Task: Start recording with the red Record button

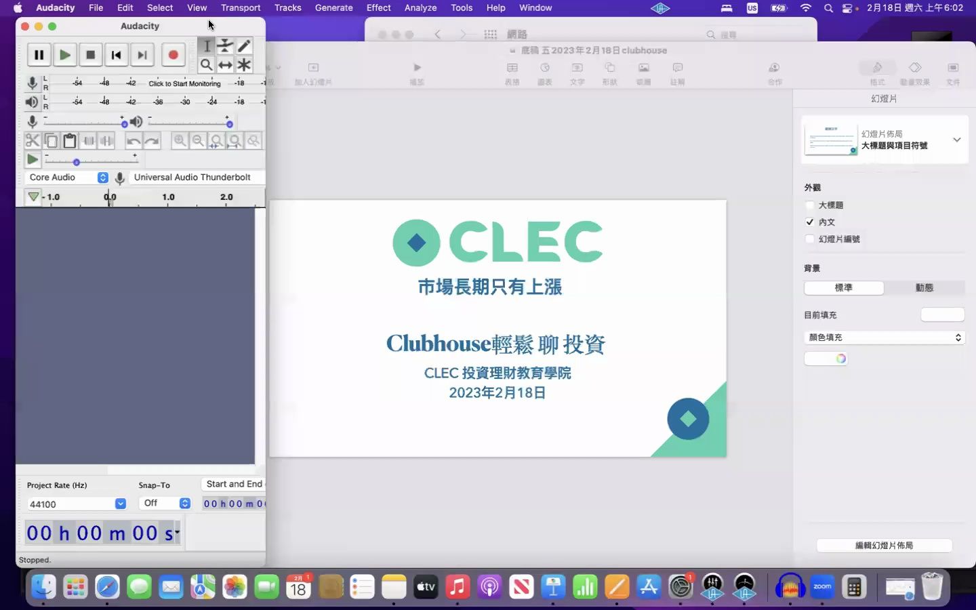Action: [173, 55]
